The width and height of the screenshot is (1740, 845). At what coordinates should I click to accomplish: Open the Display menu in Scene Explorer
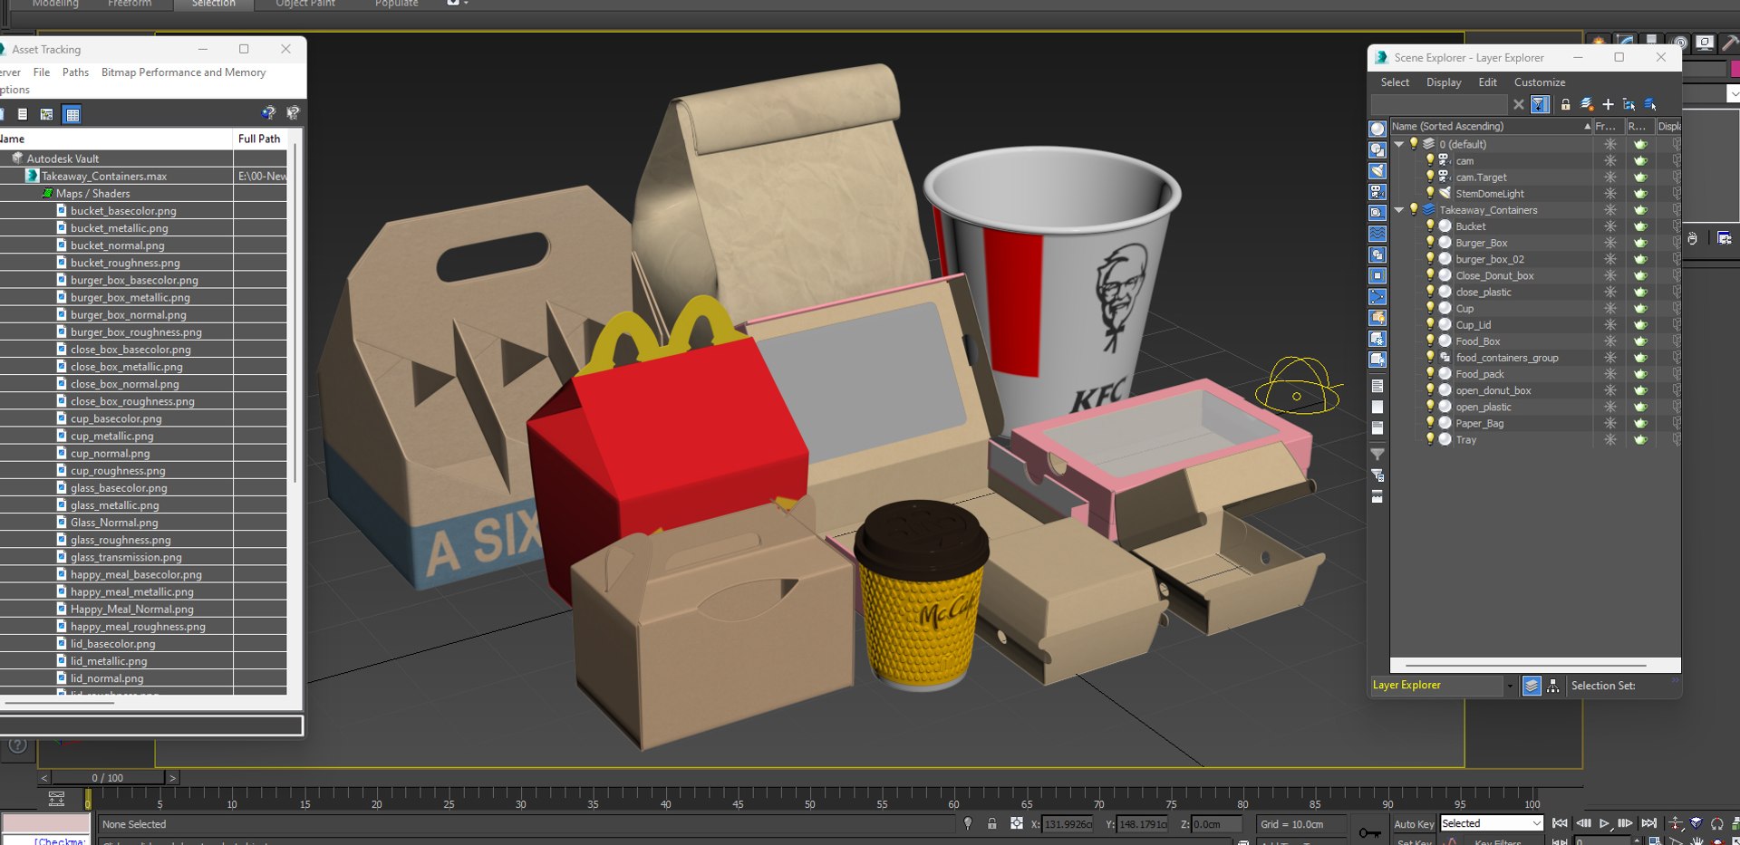[1444, 82]
